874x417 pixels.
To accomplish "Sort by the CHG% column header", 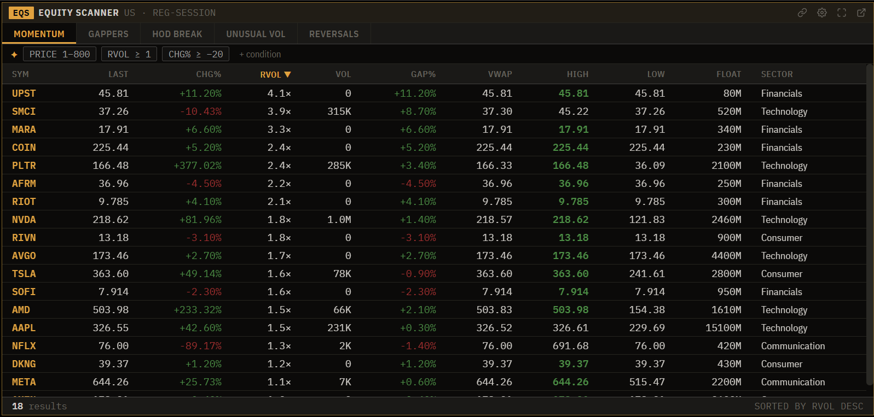I will pyautogui.click(x=209, y=74).
